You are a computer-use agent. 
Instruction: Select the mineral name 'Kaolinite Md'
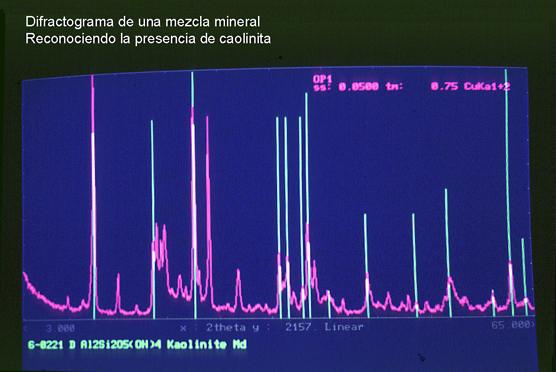[206, 345]
